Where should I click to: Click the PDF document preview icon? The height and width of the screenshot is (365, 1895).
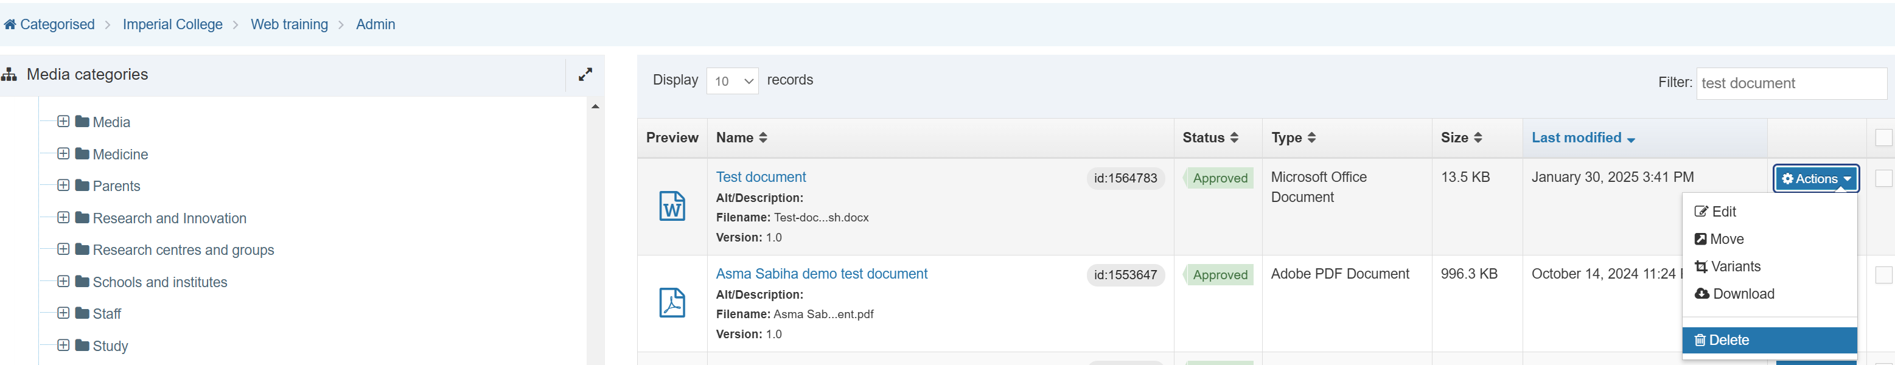click(672, 302)
